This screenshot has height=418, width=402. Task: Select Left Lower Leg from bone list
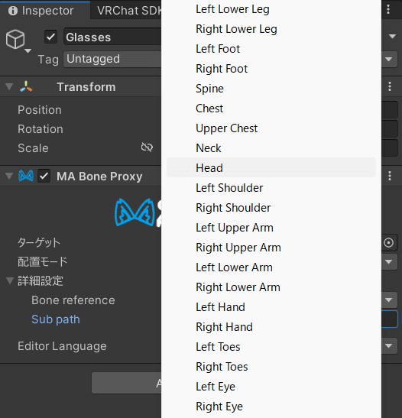pyautogui.click(x=271, y=9)
